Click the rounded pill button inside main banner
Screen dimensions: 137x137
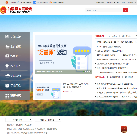tap(46, 63)
